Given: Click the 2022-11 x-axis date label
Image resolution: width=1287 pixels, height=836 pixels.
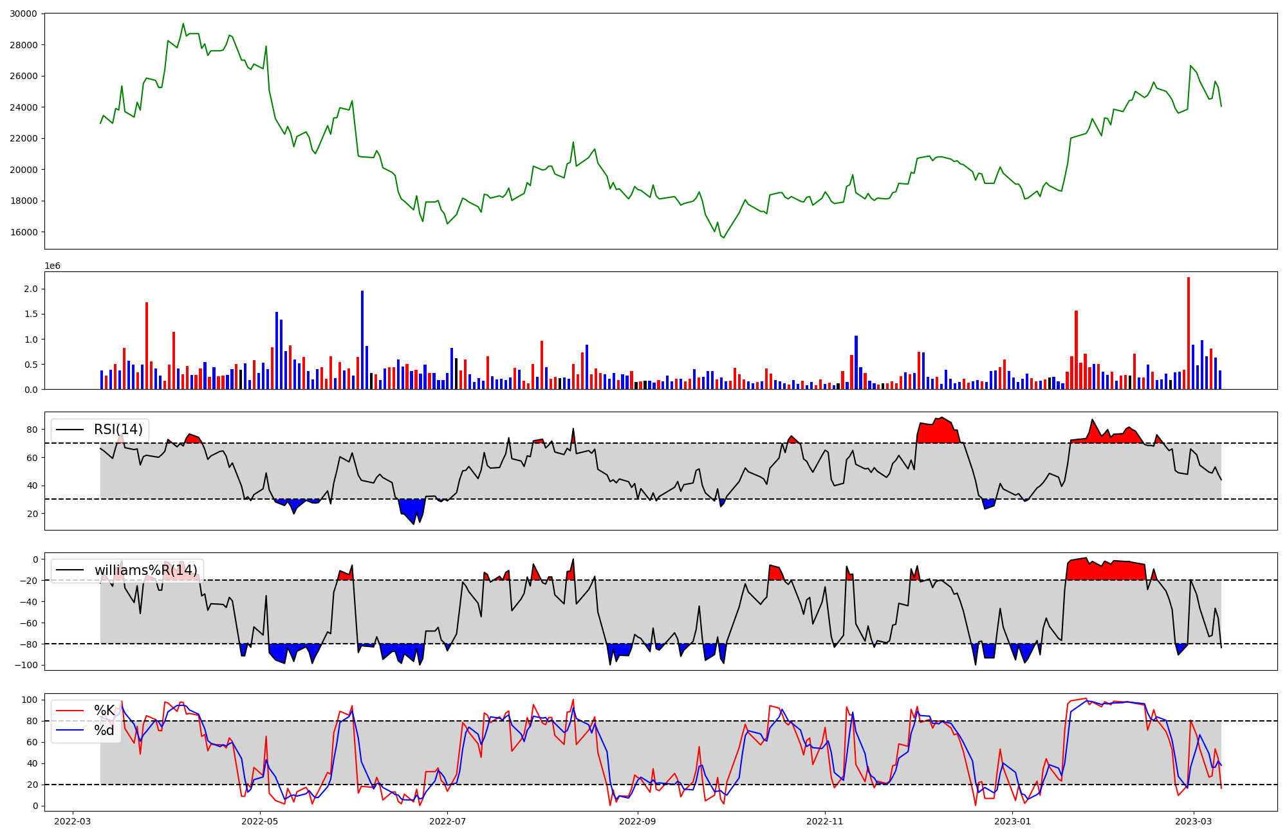Looking at the screenshot, I should click(x=825, y=821).
